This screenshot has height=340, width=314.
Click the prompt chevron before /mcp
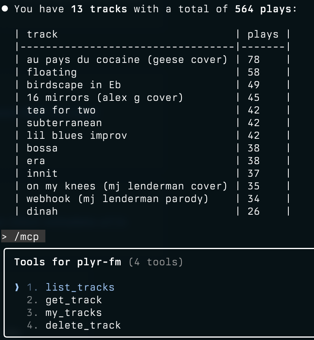[4, 237]
